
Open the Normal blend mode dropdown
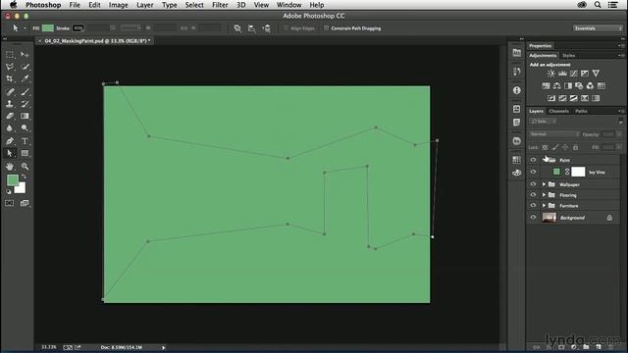[x=554, y=134]
